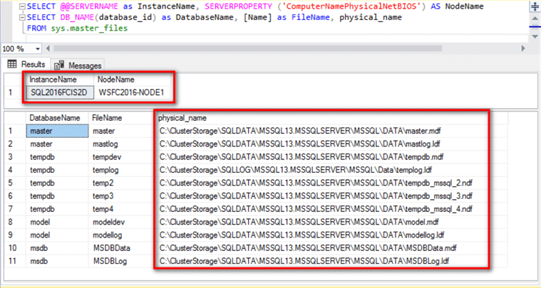This screenshot has width=541, height=288.
Task: Click the horizontal scrollbar right arrow
Action: (523, 48)
